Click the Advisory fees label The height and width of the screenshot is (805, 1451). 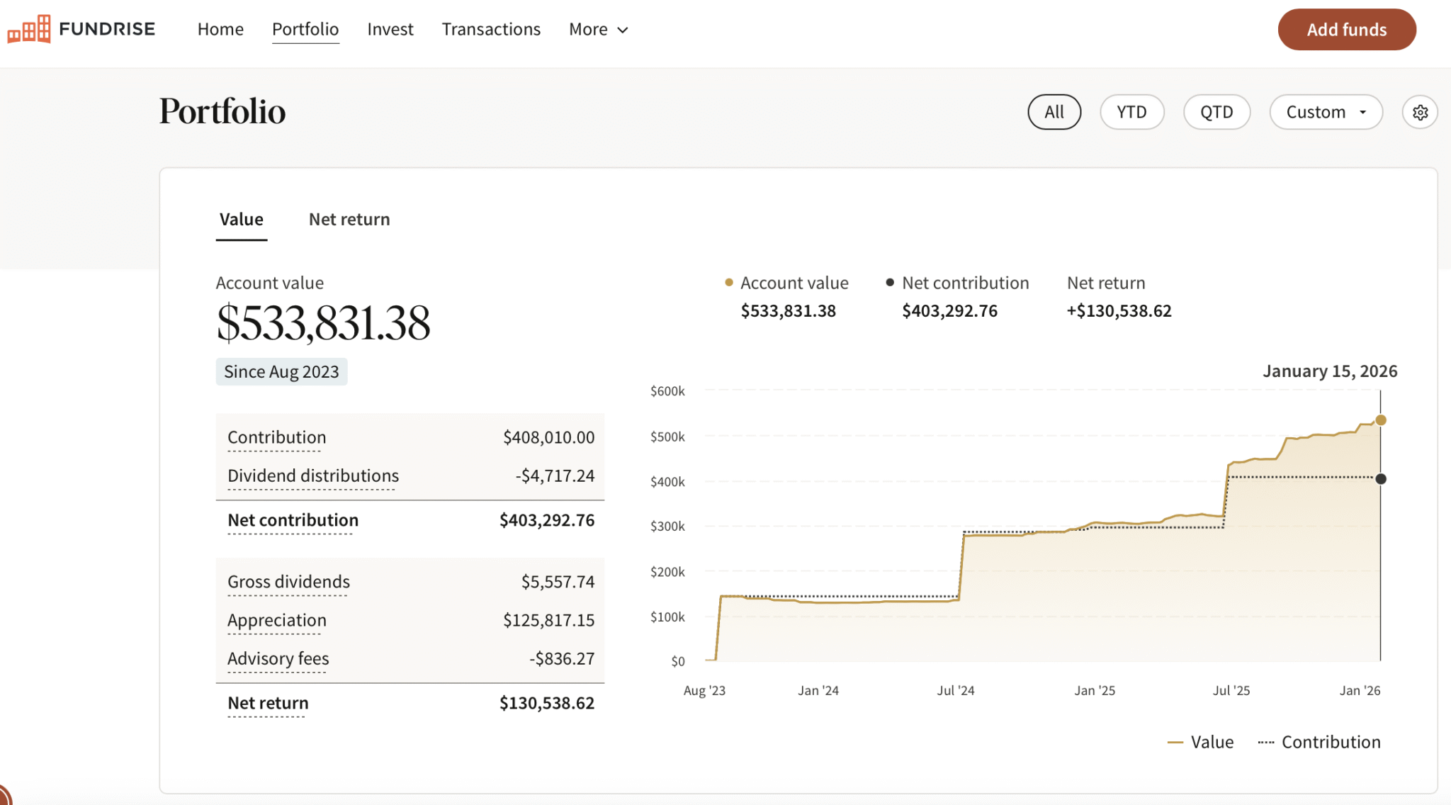point(278,658)
